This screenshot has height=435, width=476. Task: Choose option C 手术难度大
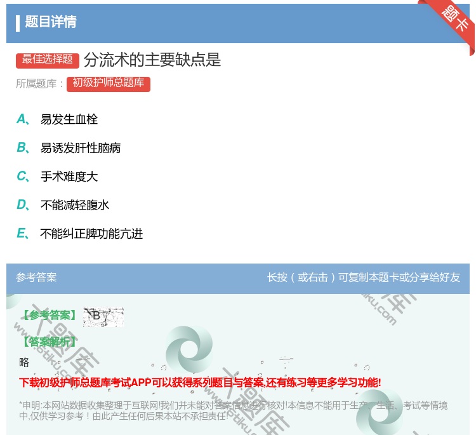point(57,176)
